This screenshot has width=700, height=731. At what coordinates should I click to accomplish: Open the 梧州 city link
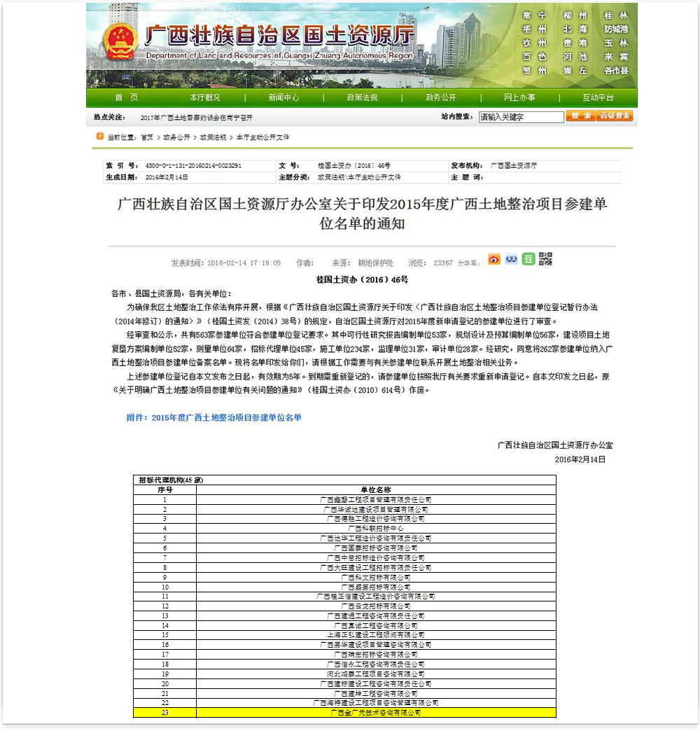coord(535,29)
